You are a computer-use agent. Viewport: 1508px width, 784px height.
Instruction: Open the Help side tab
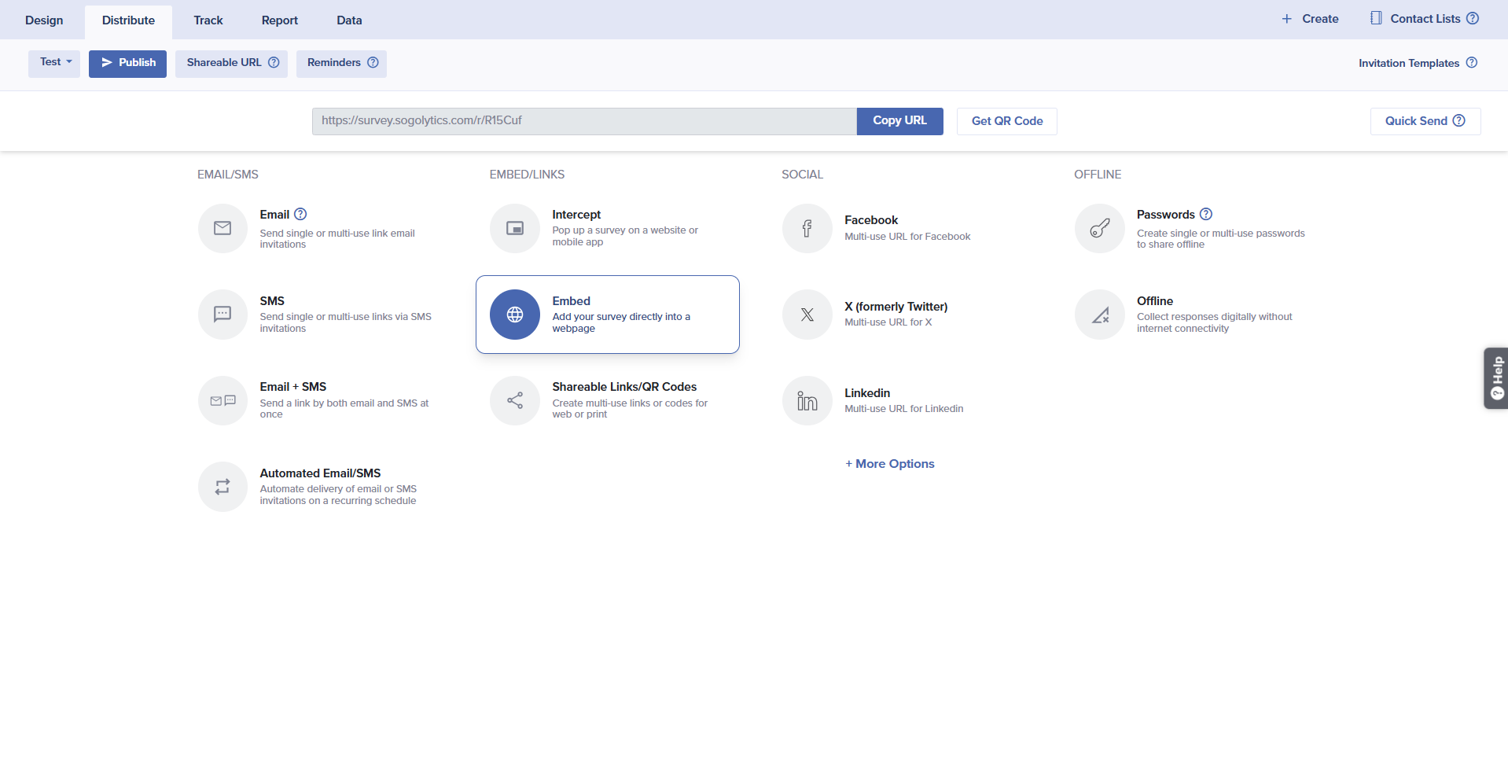[x=1496, y=378]
